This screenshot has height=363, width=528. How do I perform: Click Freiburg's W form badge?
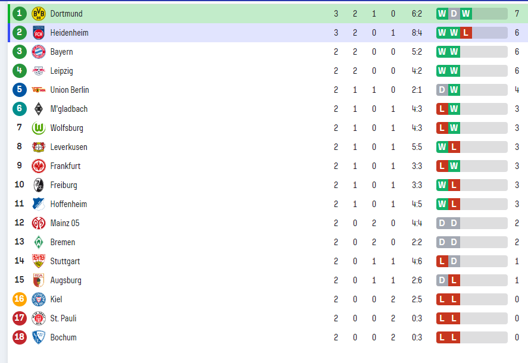pyautogui.click(x=442, y=185)
